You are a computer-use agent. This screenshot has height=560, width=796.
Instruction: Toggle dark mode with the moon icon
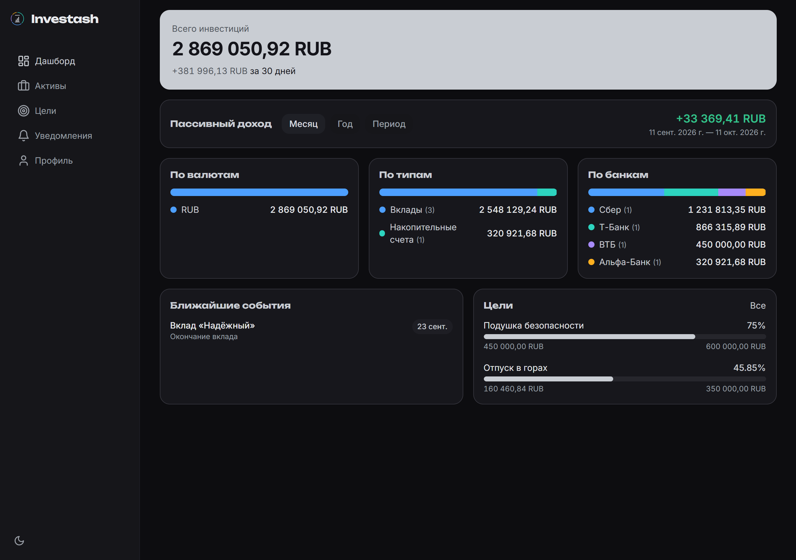tap(19, 541)
